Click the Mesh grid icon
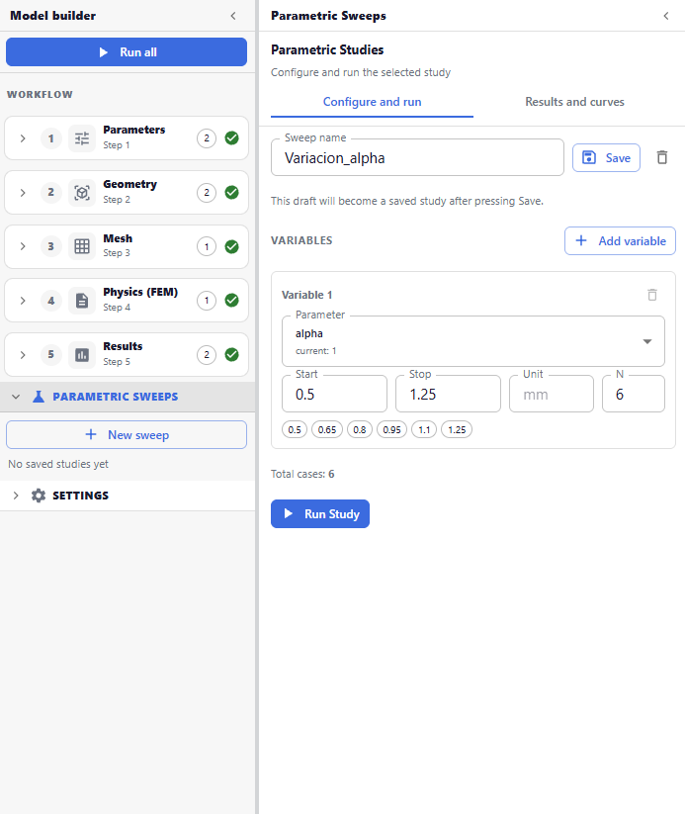 pos(82,246)
